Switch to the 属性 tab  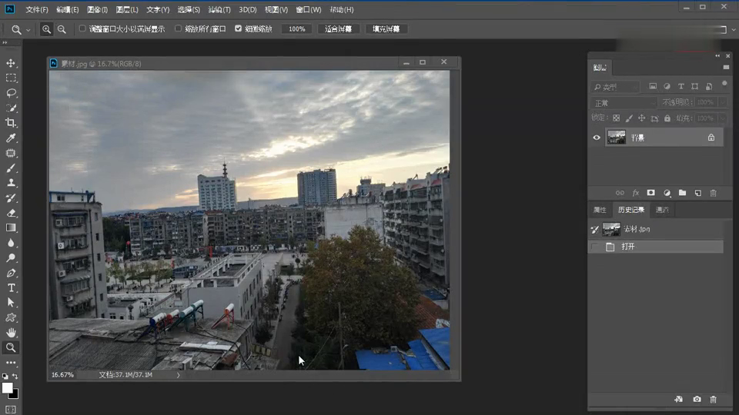click(x=600, y=210)
